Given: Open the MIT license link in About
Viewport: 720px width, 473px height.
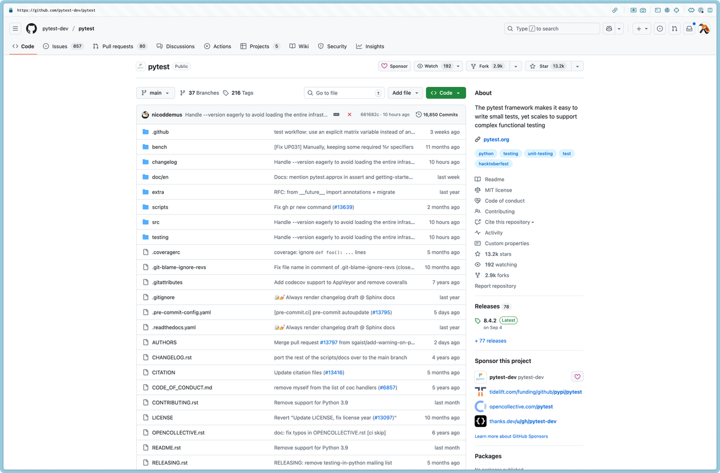Looking at the screenshot, I should click(498, 190).
